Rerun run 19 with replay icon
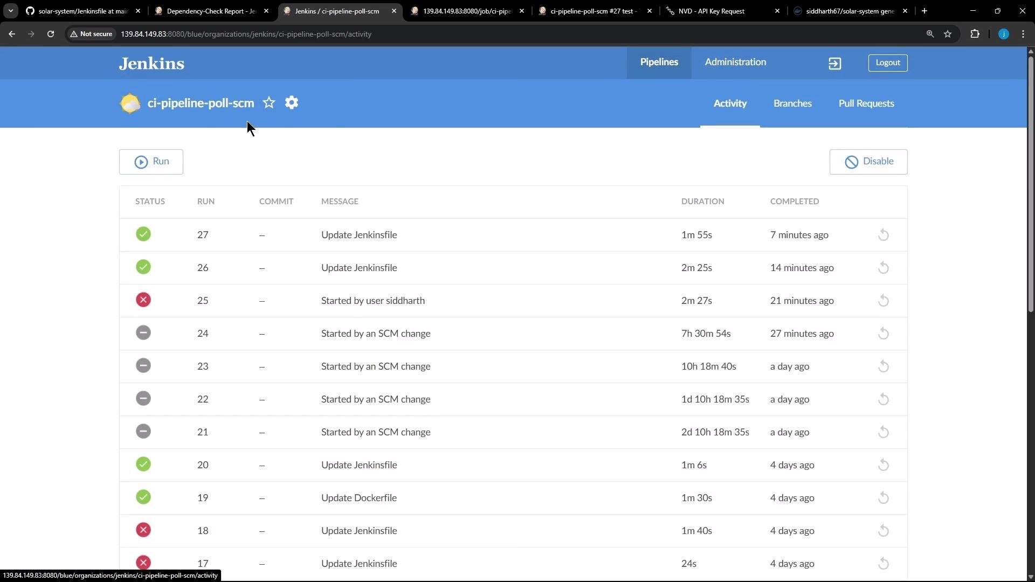This screenshot has height=582, width=1035. [x=884, y=498]
